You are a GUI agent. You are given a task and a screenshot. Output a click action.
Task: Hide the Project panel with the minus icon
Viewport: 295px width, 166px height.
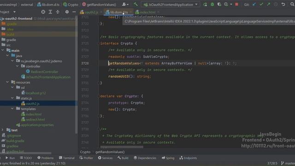pyautogui.click(x=74, y=12)
